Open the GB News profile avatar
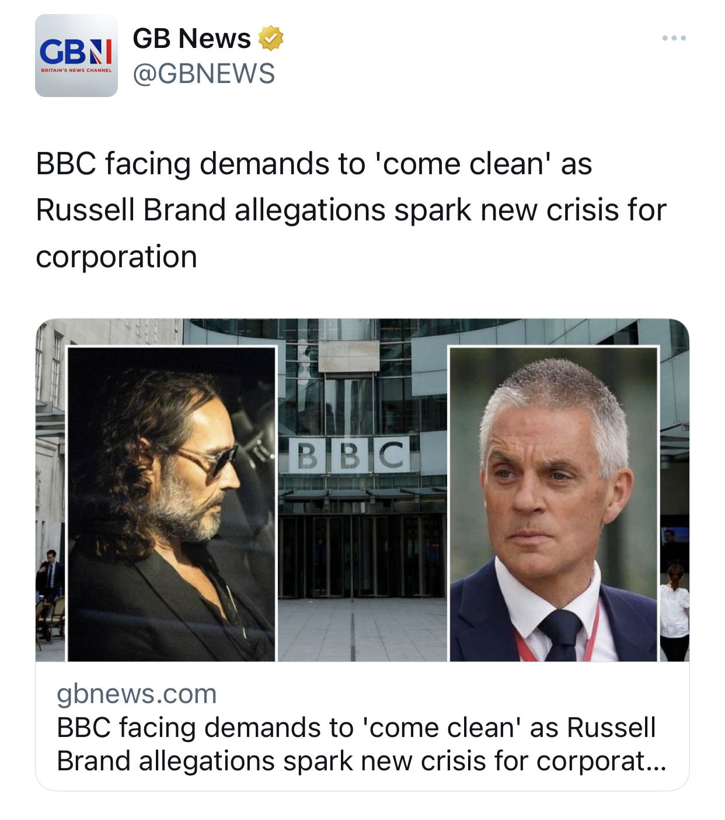Image resolution: width=725 pixels, height=820 pixels. pos(76,56)
